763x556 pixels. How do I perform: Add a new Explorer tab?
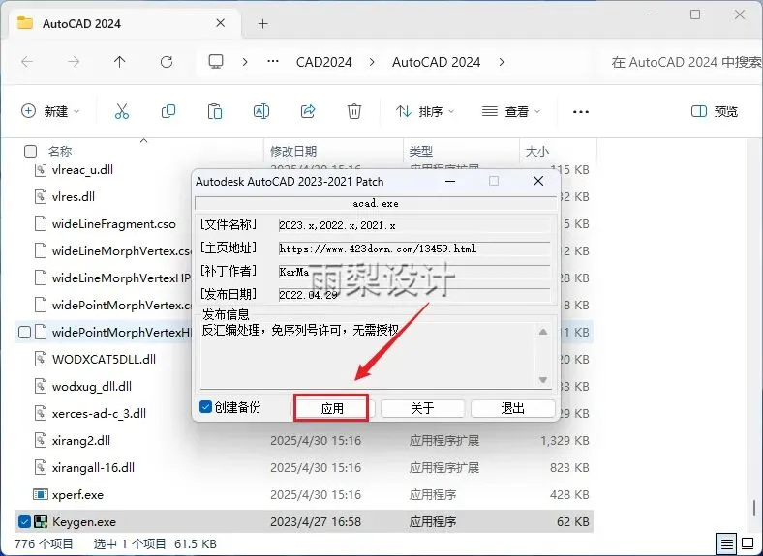pyautogui.click(x=262, y=23)
